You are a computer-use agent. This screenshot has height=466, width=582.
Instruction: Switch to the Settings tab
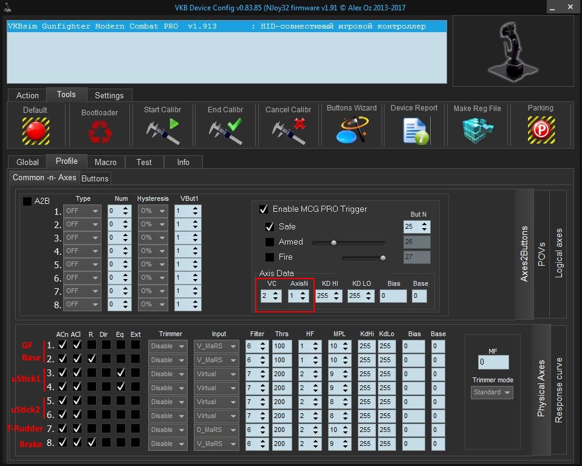tap(109, 95)
